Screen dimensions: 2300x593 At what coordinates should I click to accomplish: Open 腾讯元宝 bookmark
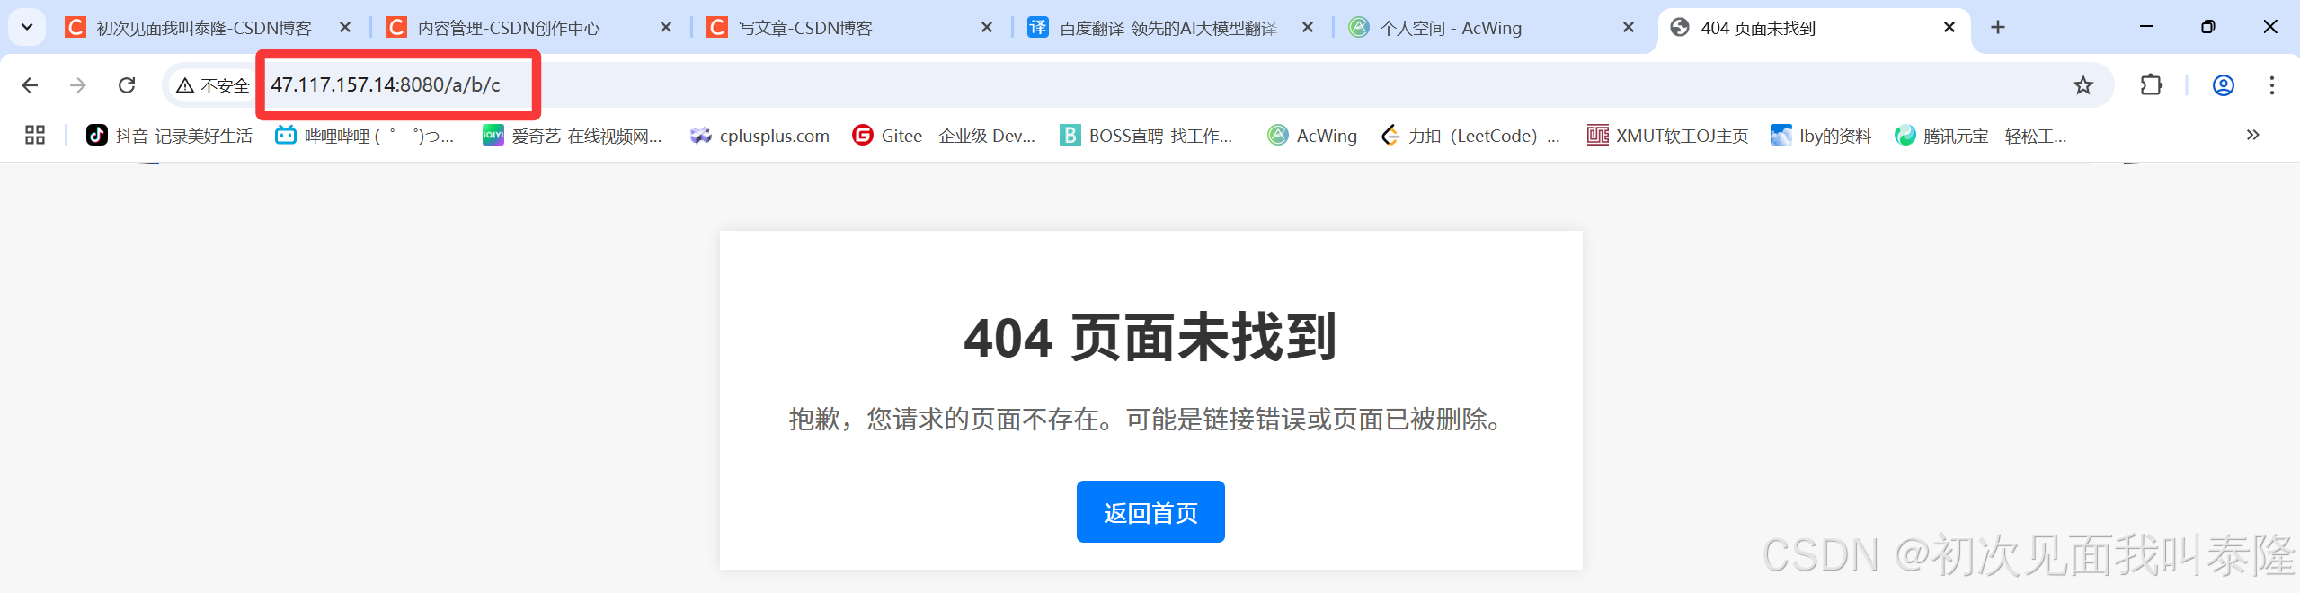(x=1981, y=136)
